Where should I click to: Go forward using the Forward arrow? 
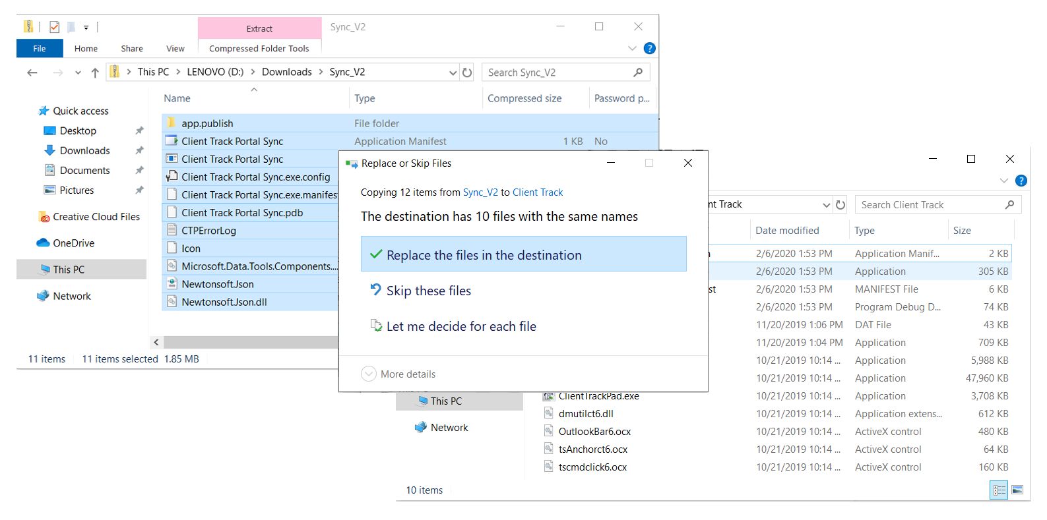[58, 72]
